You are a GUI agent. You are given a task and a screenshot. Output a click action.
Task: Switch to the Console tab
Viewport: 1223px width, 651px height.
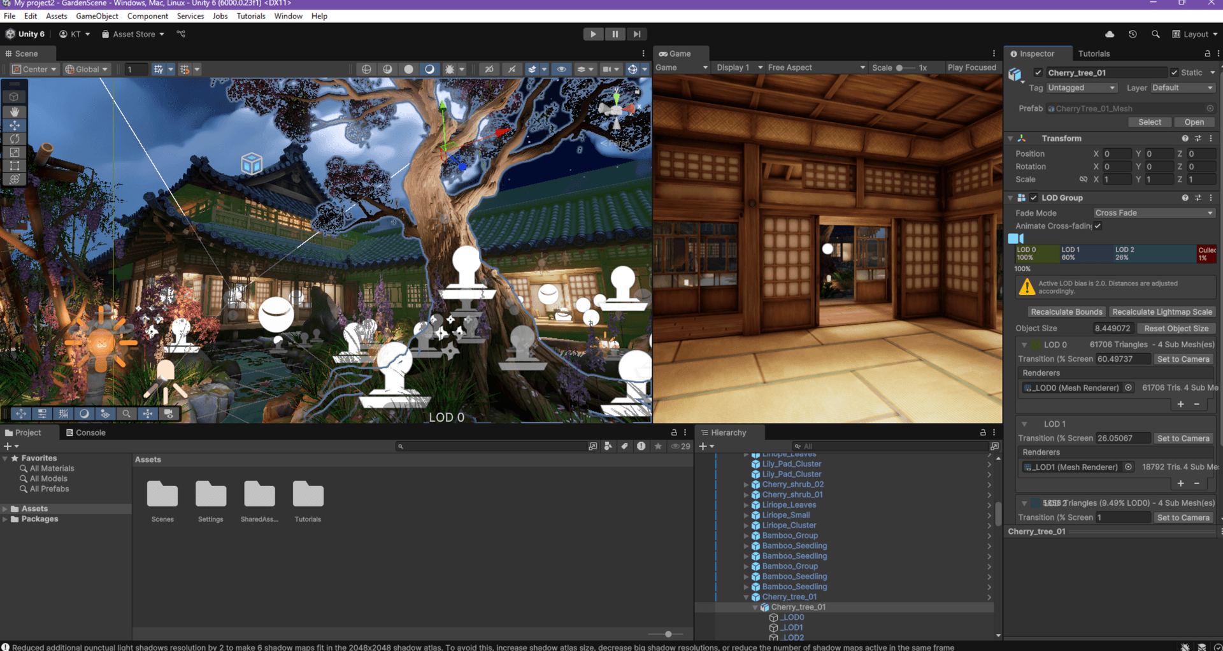coord(86,433)
